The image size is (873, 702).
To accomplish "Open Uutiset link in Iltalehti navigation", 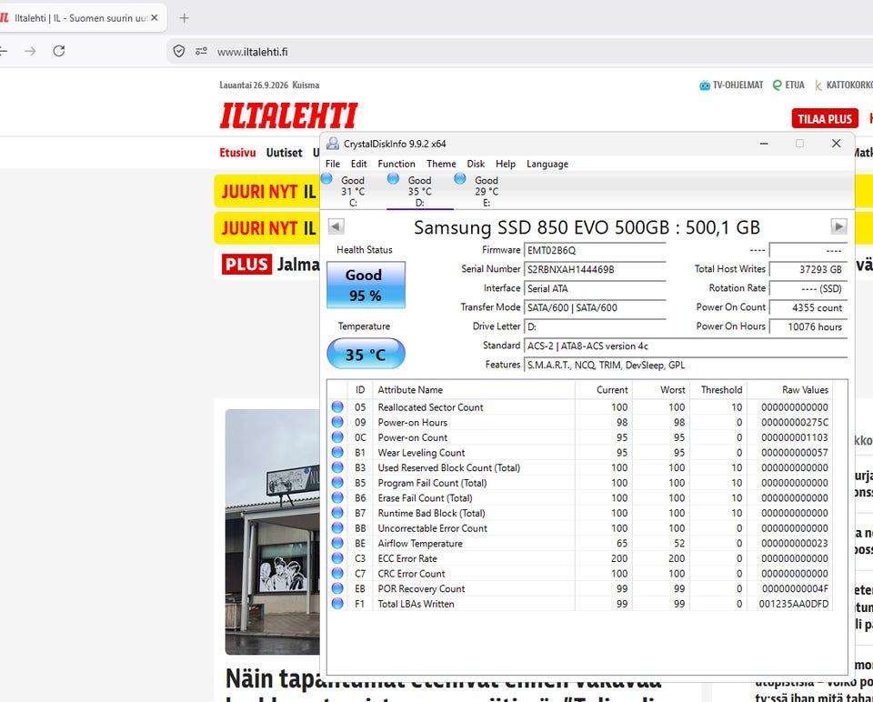I will (284, 153).
